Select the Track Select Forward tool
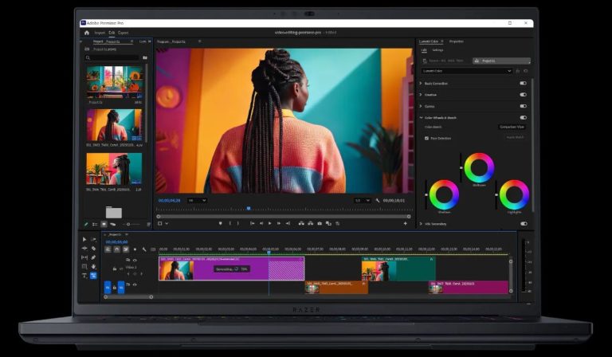The width and height of the screenshot is (612, 357). (x=94, y=239)
